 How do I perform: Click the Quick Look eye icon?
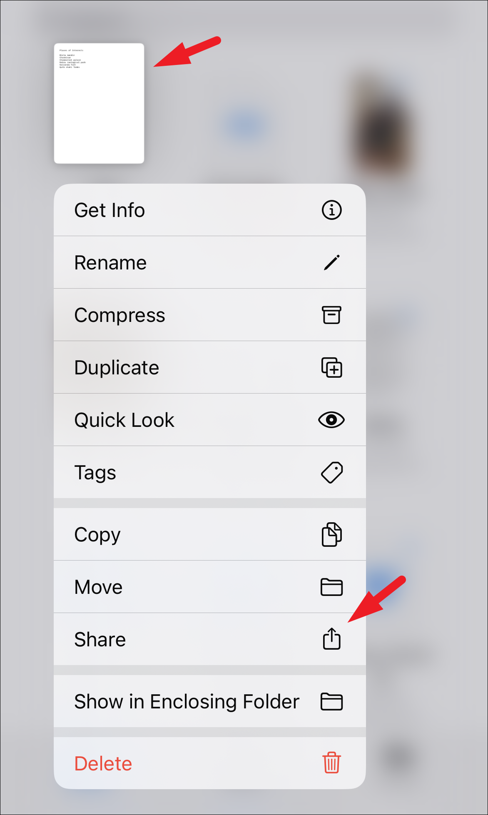(331, 420)
